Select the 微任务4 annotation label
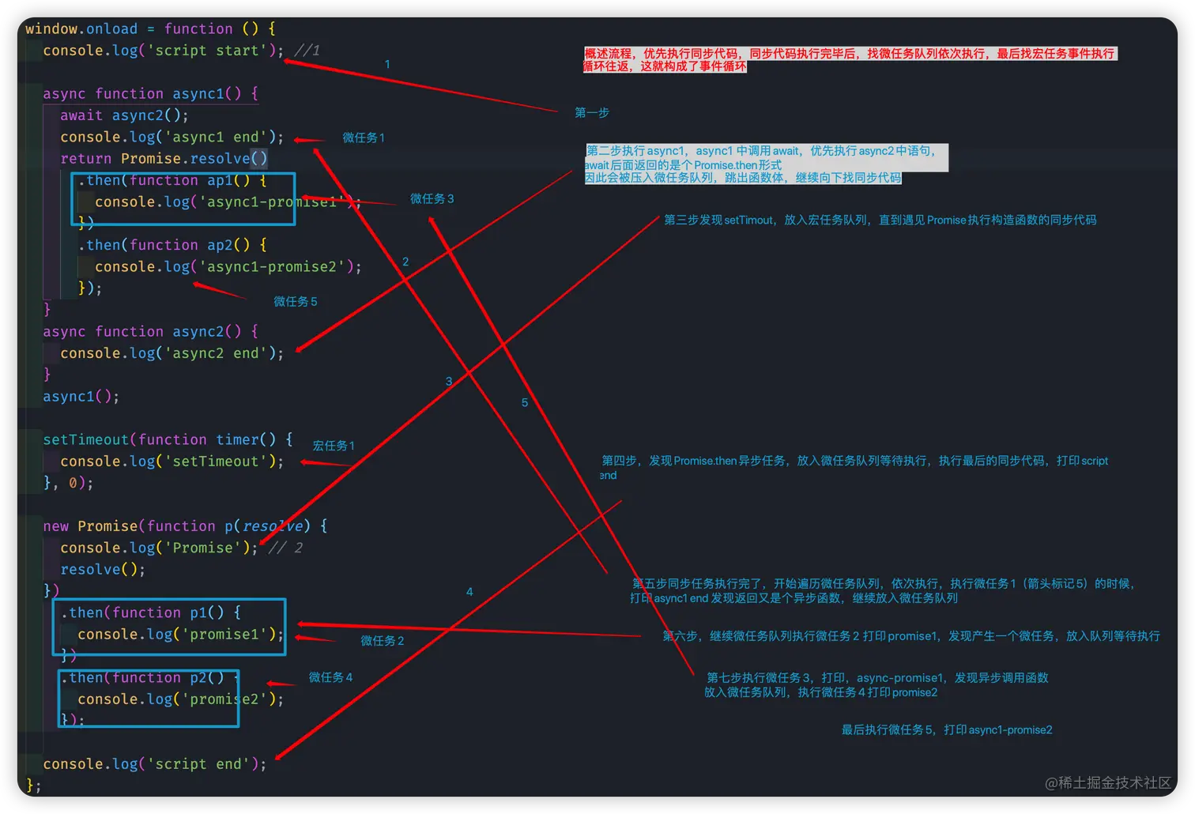 coord(330,677)
